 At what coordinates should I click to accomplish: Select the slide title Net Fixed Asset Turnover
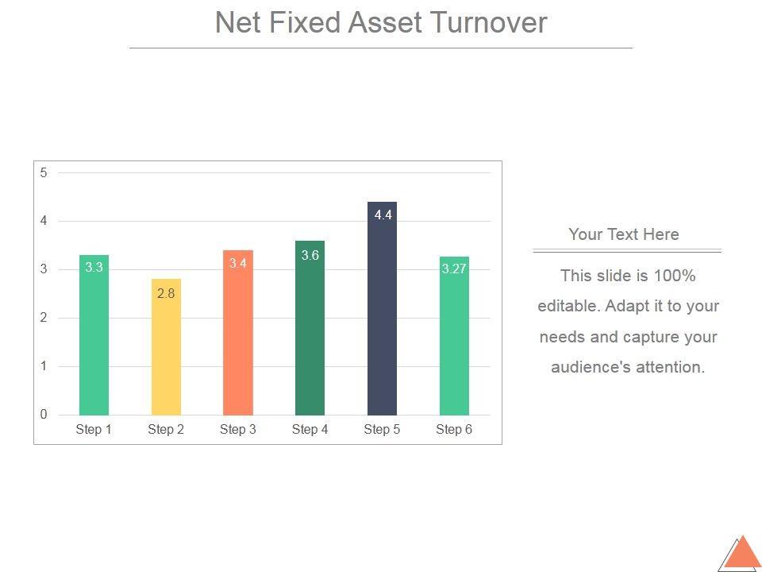click(x=381, y=22)
